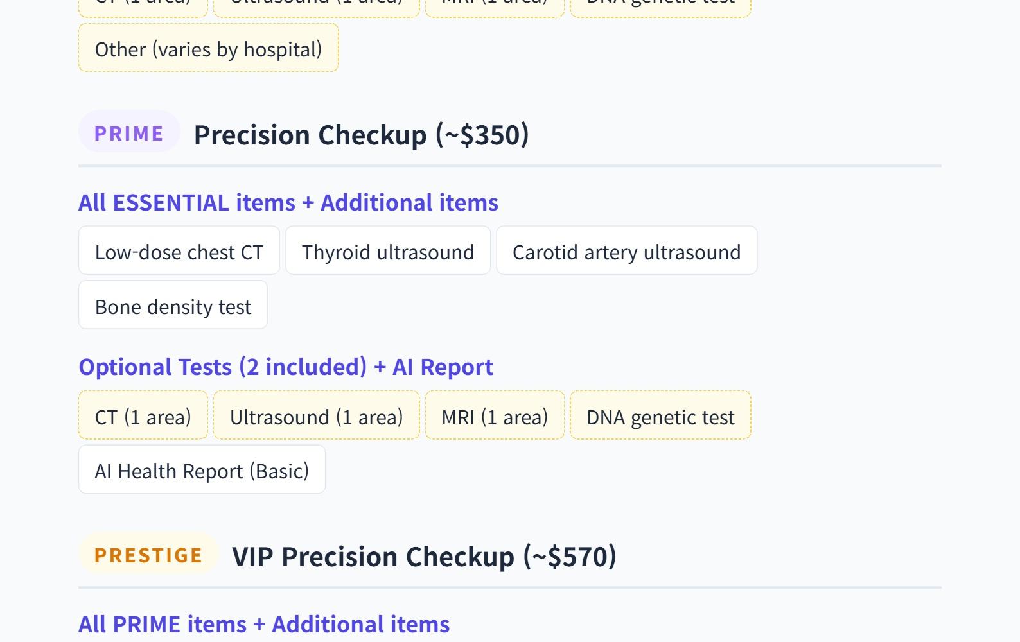Pick the Ultrasound (1 area) optional test
Image resolution: width=1020 pixels, height=642 pixels.
[316, 417]
